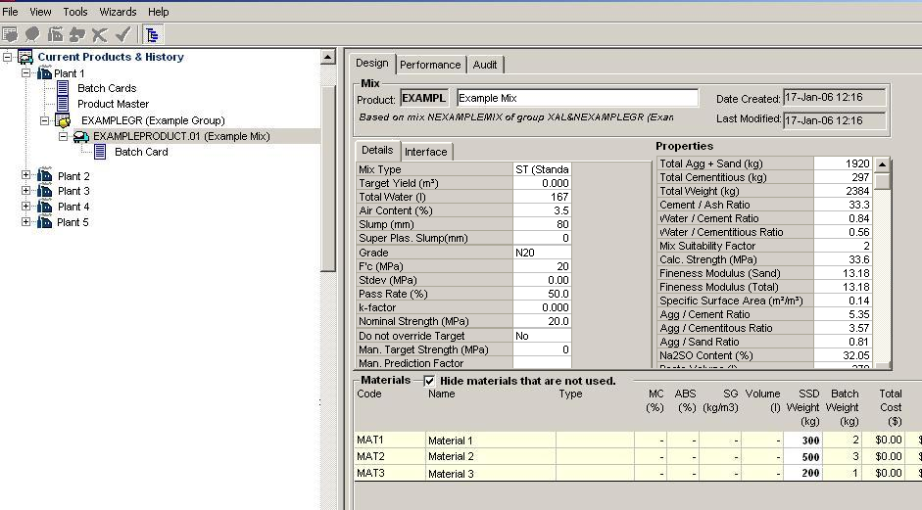Collapse the EXAMPLEGR group node
The image size is (922, 510).
coord(44,120)
